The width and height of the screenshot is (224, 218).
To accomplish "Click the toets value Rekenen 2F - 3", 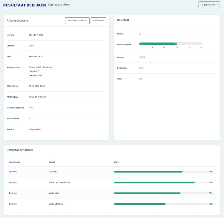I will [36, 56].
